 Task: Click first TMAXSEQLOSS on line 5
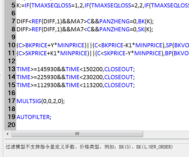pyautogui.click(x=51, y=5)
